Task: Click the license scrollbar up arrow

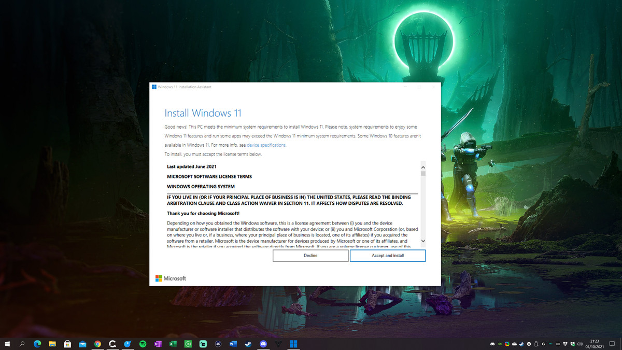Action: [422, 167]
